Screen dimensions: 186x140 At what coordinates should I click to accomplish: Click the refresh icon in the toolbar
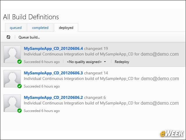8,37
